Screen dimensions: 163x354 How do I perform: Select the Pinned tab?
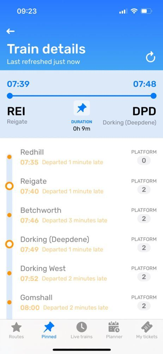coord(49,330)
